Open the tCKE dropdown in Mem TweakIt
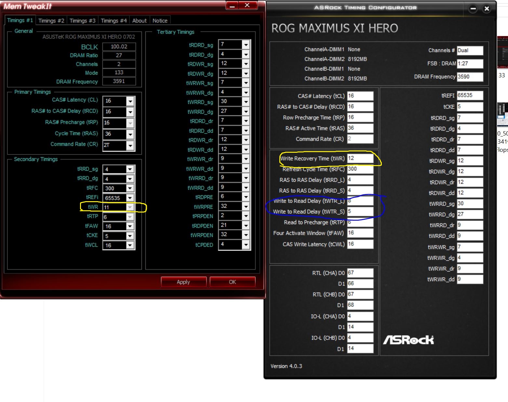Screen dimensions: 508x402 (x=130, y=236)
